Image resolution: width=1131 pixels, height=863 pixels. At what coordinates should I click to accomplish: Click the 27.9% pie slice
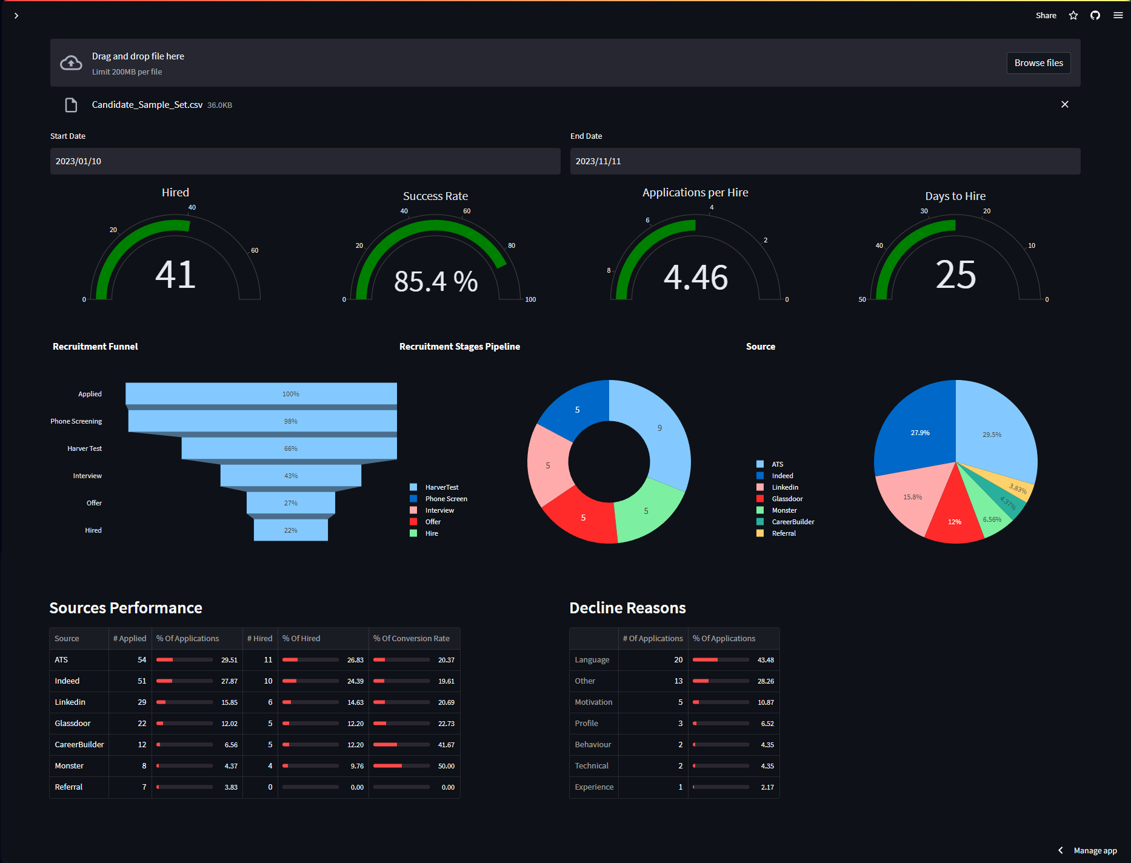click(x=920, y=433)
